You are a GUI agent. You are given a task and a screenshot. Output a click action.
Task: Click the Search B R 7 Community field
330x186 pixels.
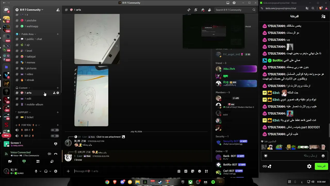[x=235, y=10]
